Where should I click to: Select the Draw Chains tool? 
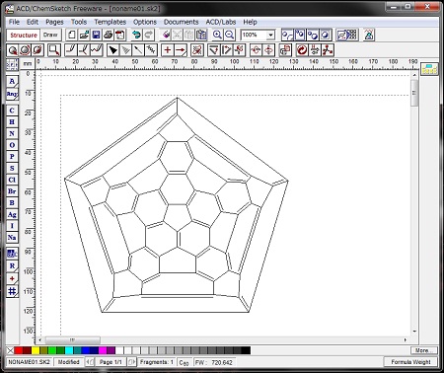coord(96,50)
